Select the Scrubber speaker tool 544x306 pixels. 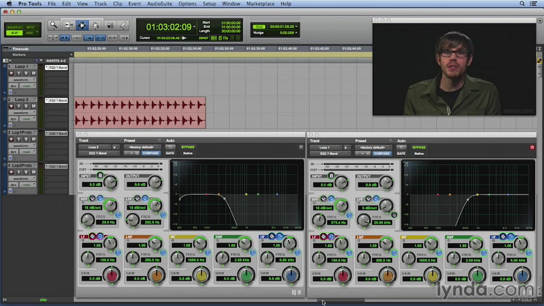(x=110, y=25)
